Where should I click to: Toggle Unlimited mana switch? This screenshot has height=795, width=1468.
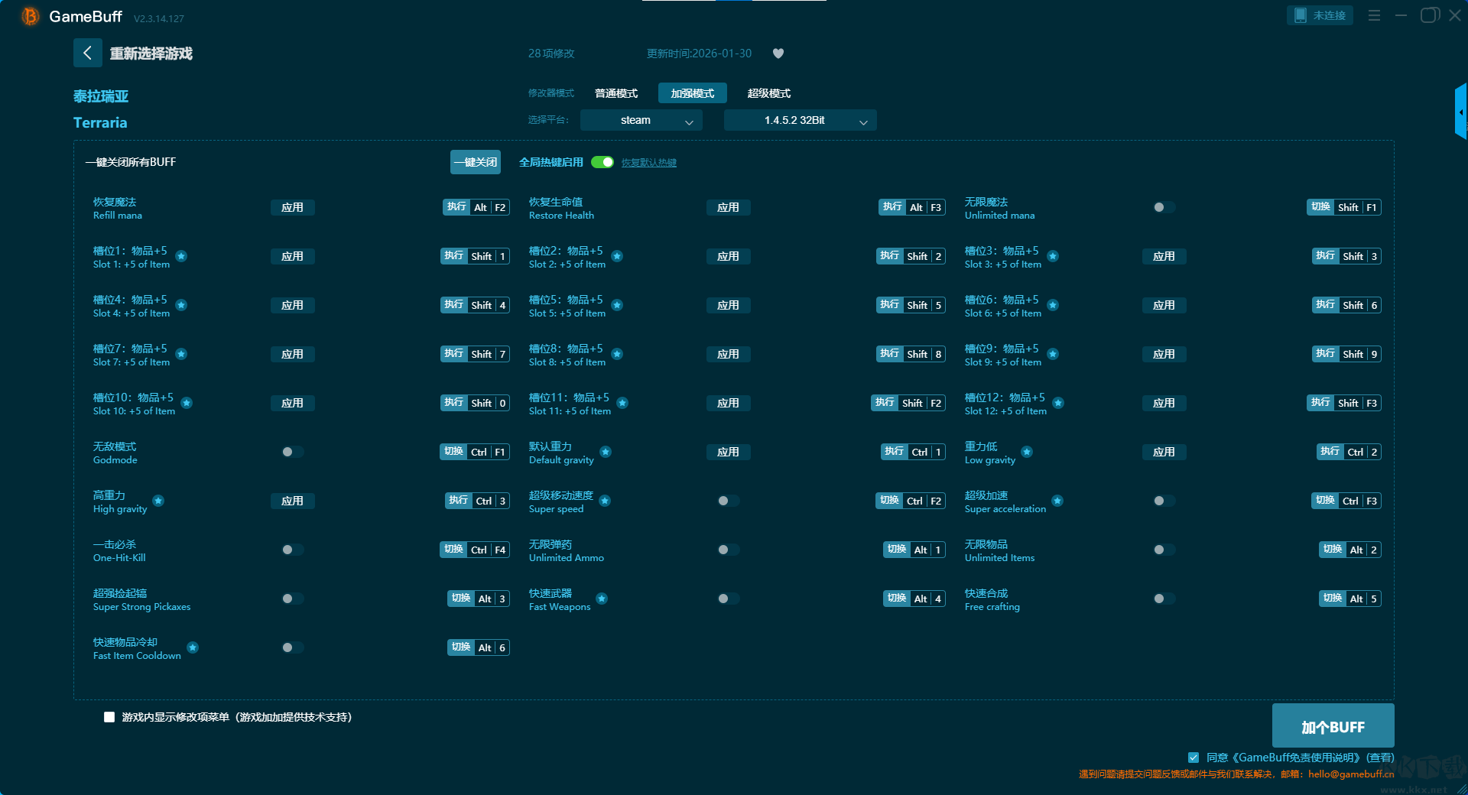click(1164, 207)
